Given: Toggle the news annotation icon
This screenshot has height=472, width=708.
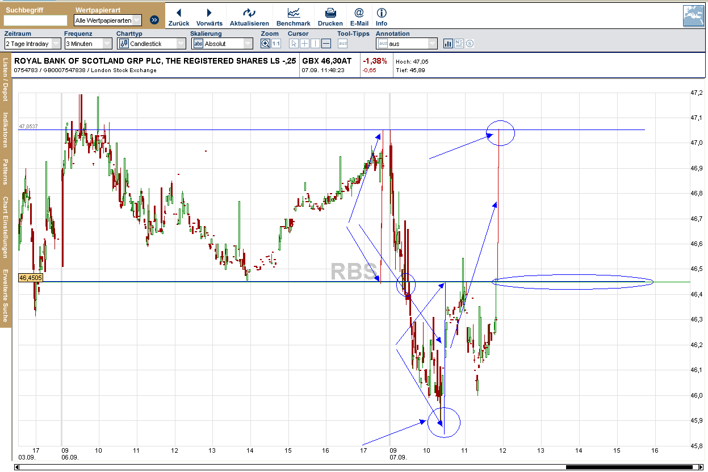Looking at the screenshot, I should pyautogui.click(x=459, y=43).
